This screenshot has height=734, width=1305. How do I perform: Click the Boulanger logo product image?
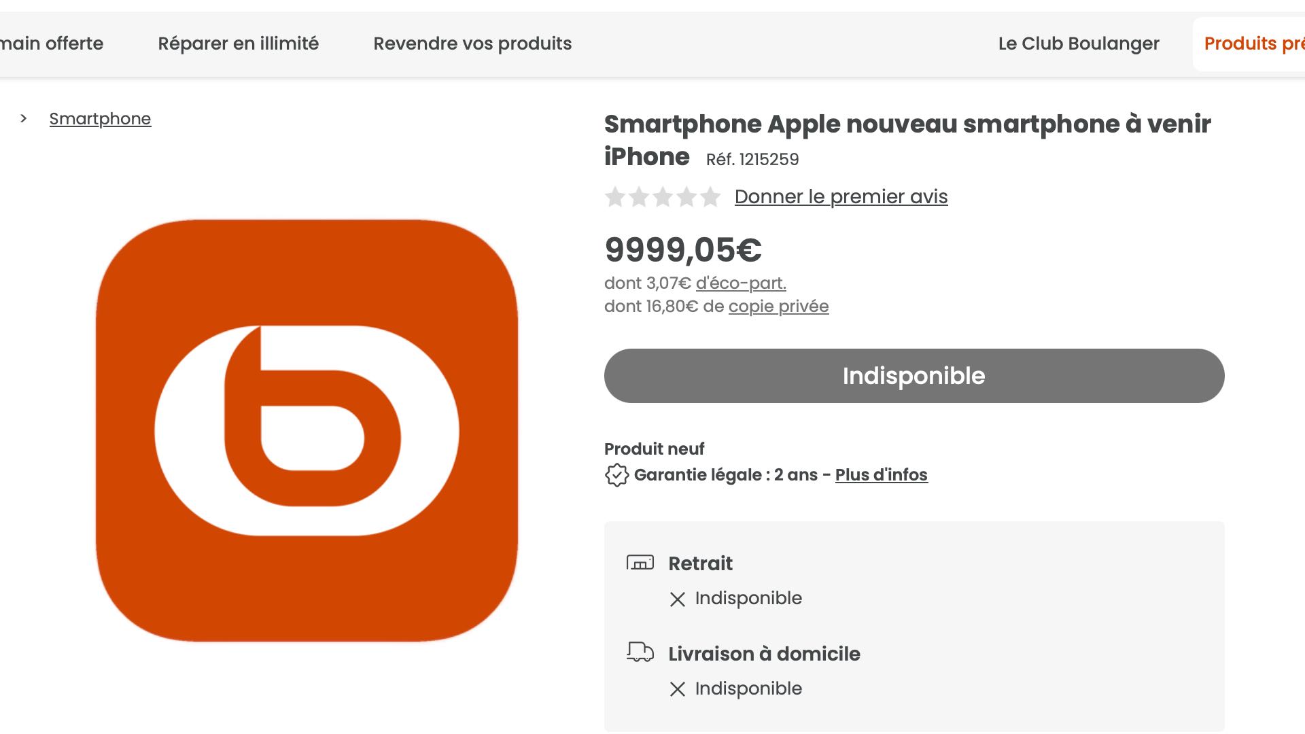click(307, 430)
